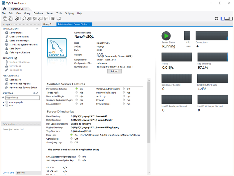Open Workbench home screen via home icon
234x176 pixels.
coord(4,9)
